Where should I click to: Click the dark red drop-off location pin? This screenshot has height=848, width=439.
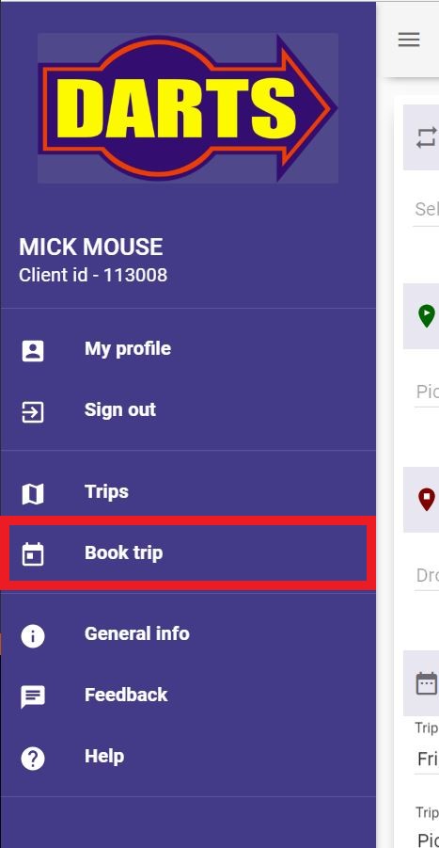coord(427,499)
